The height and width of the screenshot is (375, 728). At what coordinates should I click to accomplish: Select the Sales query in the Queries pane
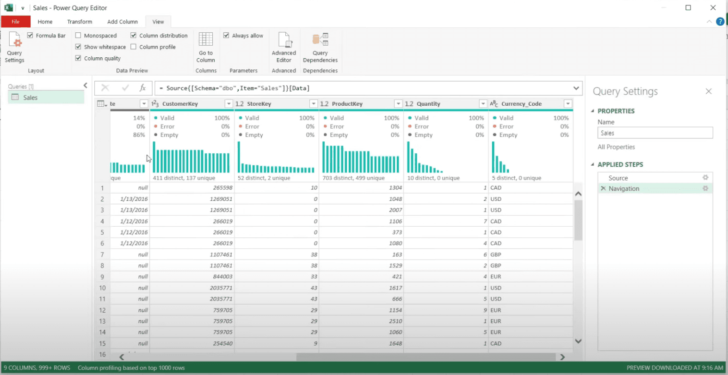[46, 97]
